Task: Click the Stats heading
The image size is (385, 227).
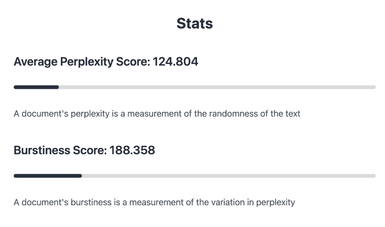Action: pyautogui.click(x=195, y=23)
